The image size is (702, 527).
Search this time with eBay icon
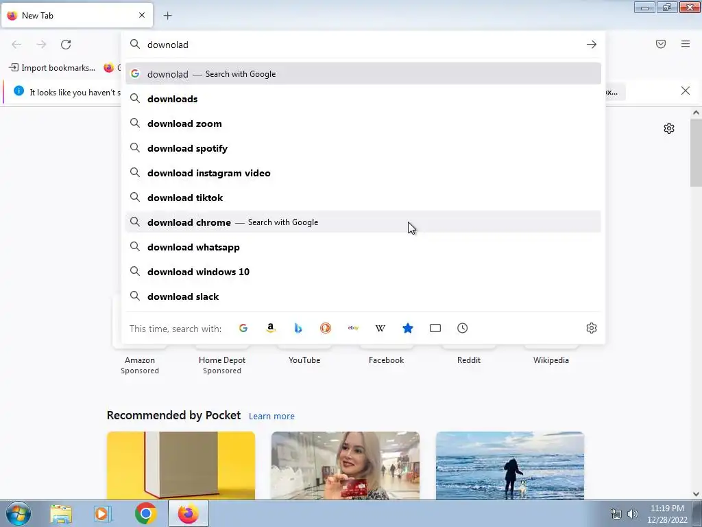(353, 328)
